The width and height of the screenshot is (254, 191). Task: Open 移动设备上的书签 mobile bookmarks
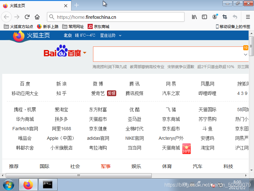point(233,26)
